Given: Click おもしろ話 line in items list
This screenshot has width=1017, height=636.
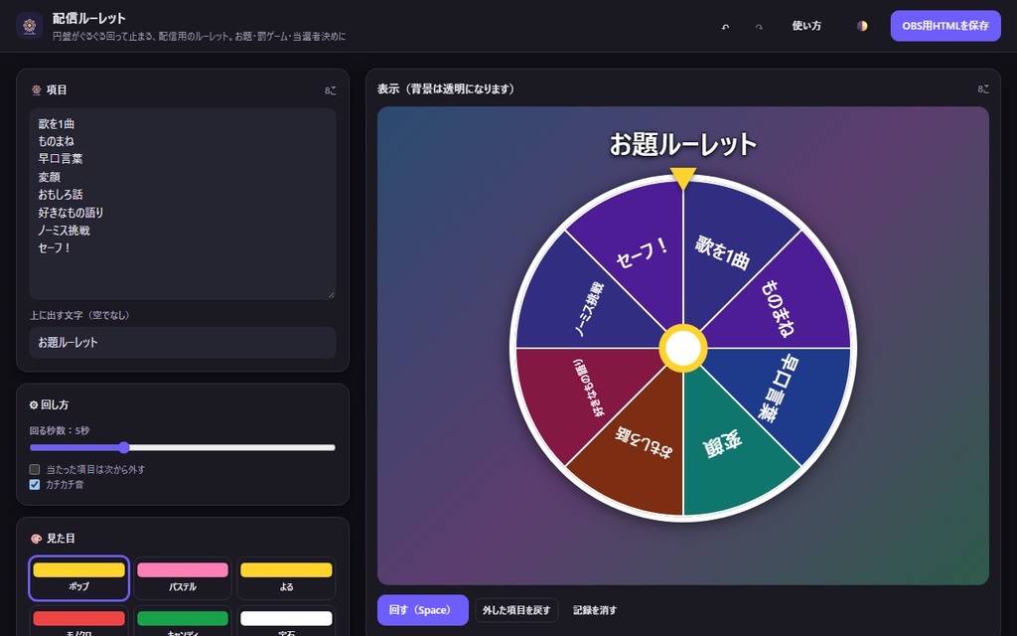Looking at the screenshot, I should click(61, 194).
